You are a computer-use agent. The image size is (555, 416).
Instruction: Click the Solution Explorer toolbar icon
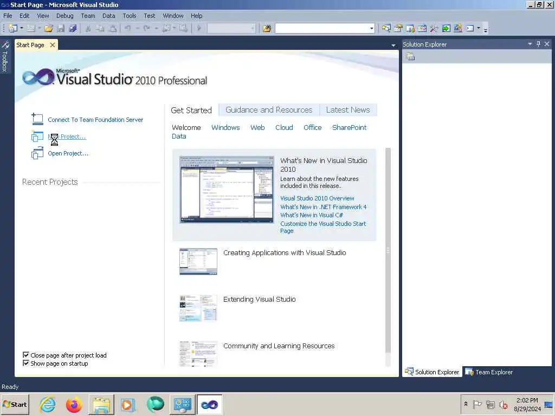(x=386, y=28)
